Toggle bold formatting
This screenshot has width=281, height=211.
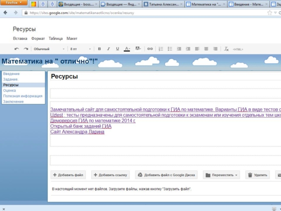pyautogui.click(x=99, y=49)
